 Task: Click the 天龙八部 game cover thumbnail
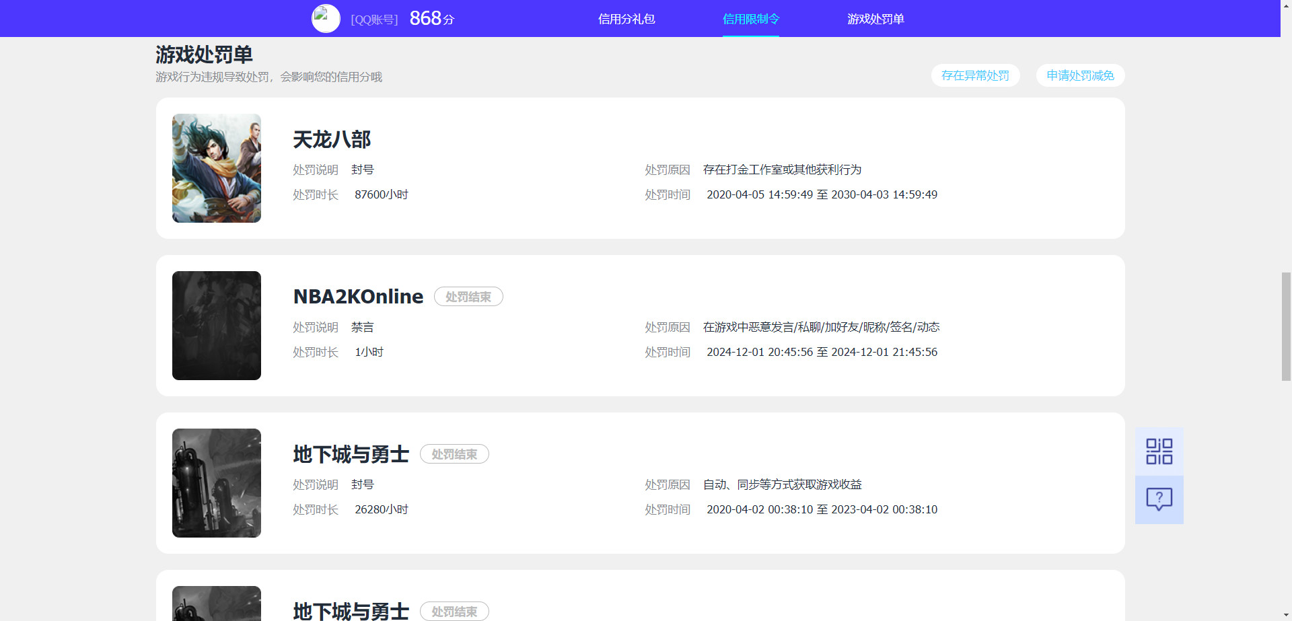coord(217,168)
